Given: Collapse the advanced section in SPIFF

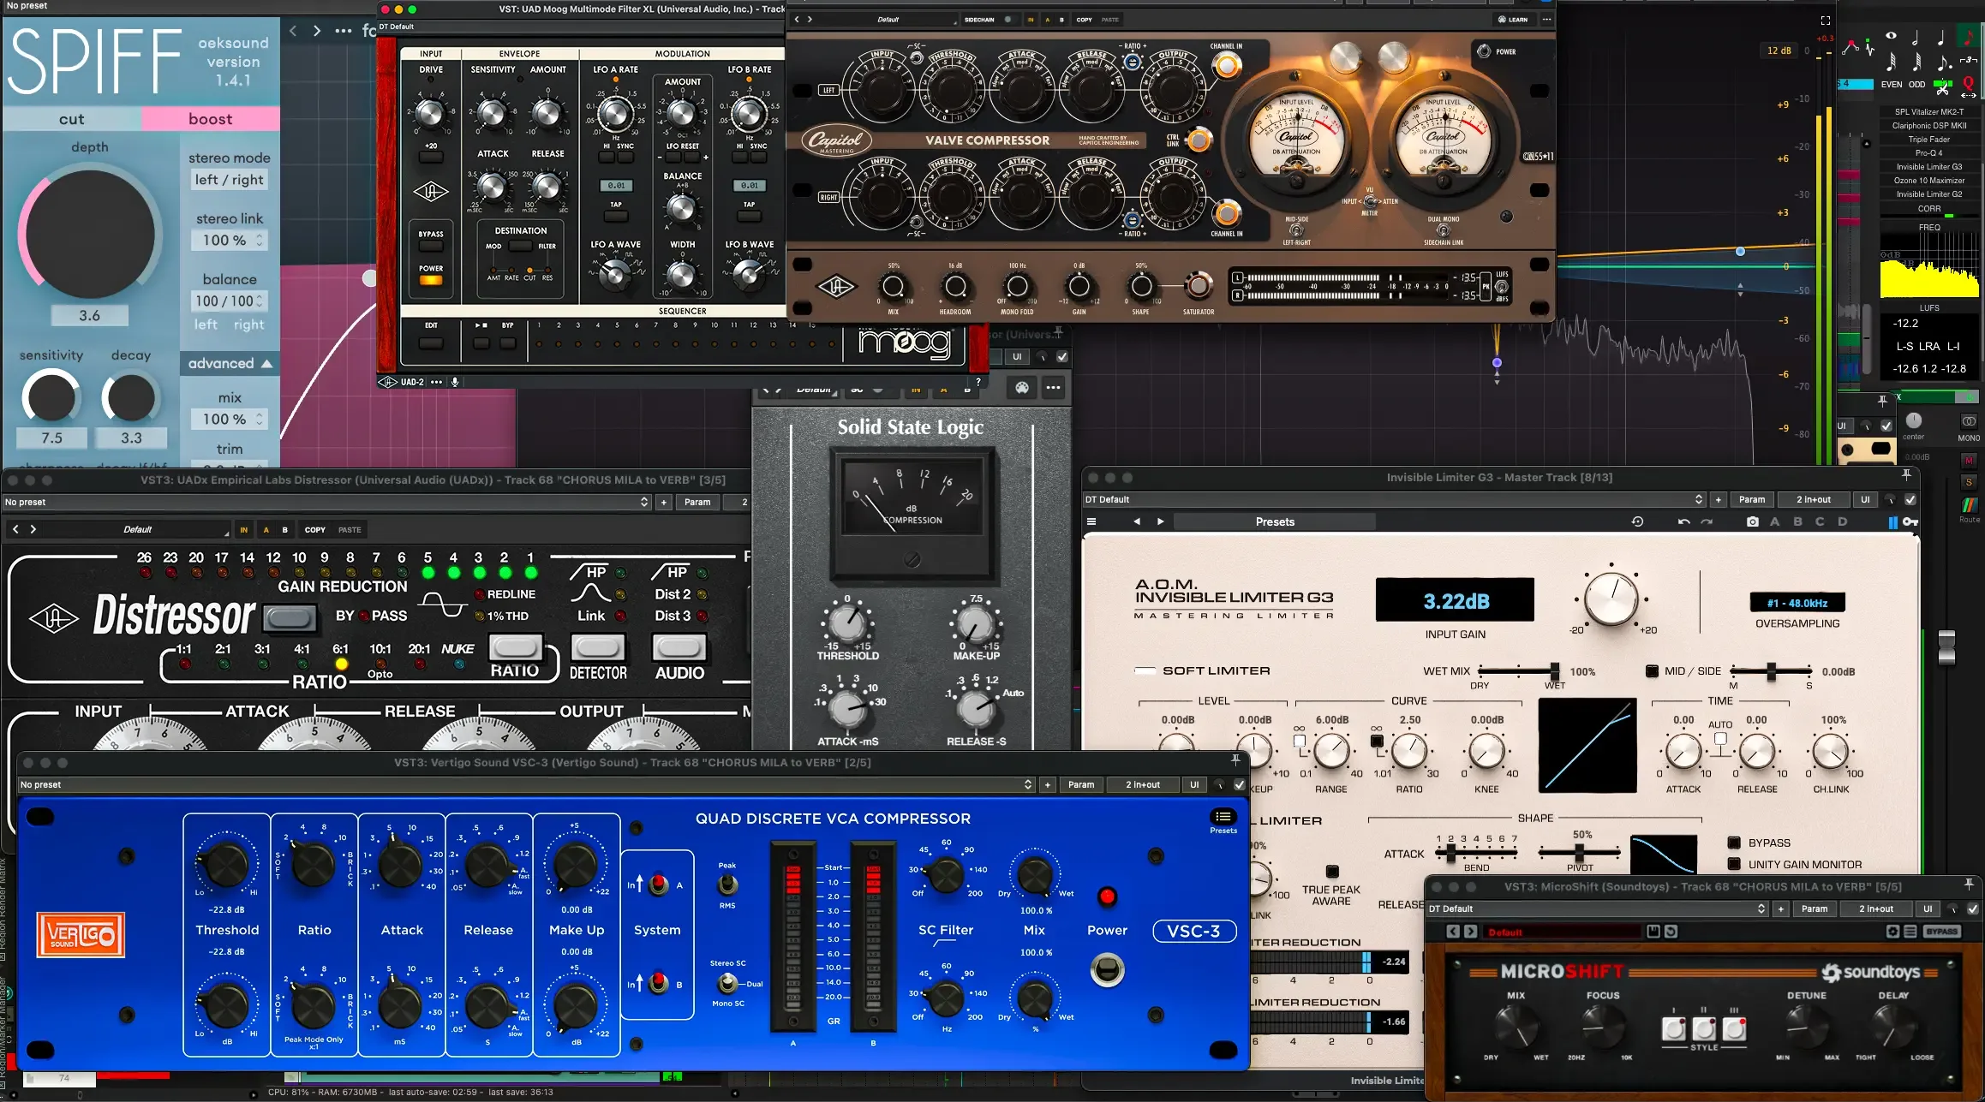Looking at the screenshot, I should pos(230,363).
